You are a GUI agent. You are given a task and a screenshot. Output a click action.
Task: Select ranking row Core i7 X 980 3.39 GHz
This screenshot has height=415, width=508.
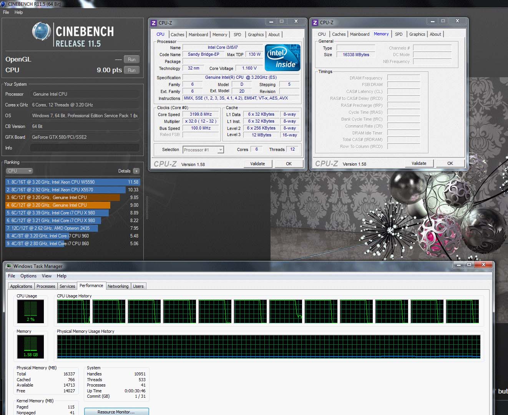(73, 213)
